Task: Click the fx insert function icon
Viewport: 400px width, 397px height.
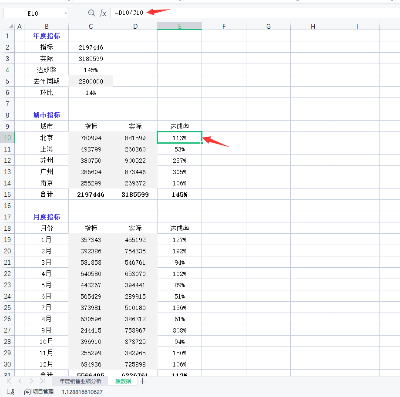Action: tap(103, 13)
